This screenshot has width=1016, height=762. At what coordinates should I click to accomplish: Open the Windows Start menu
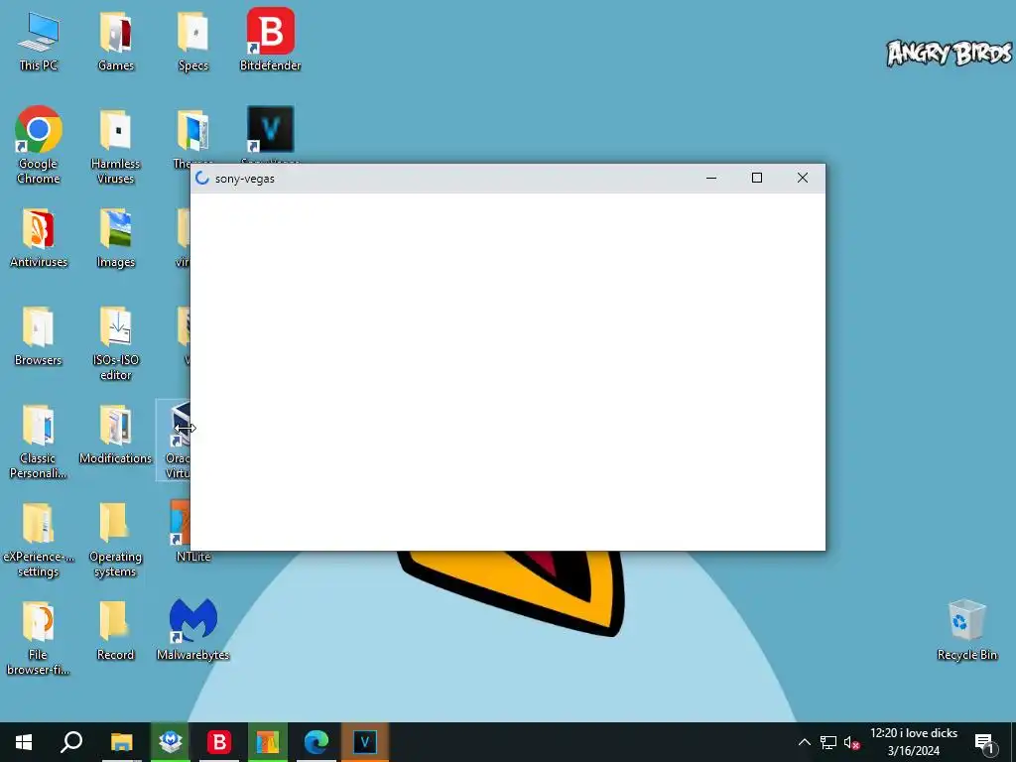[24, 742]
